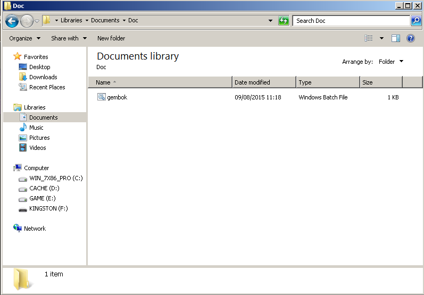Click the Recent Places icon

pos(23,87)
